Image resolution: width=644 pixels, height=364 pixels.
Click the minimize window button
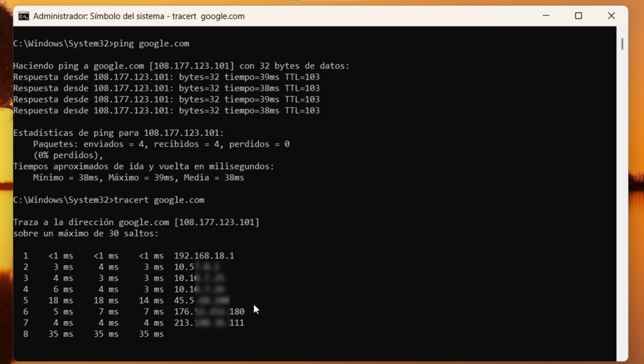[x=545, y=16]
